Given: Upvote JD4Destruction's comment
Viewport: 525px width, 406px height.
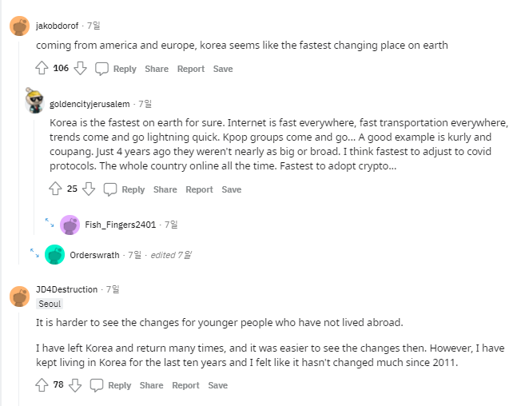Looking at the screenshot, I should 42,385.
